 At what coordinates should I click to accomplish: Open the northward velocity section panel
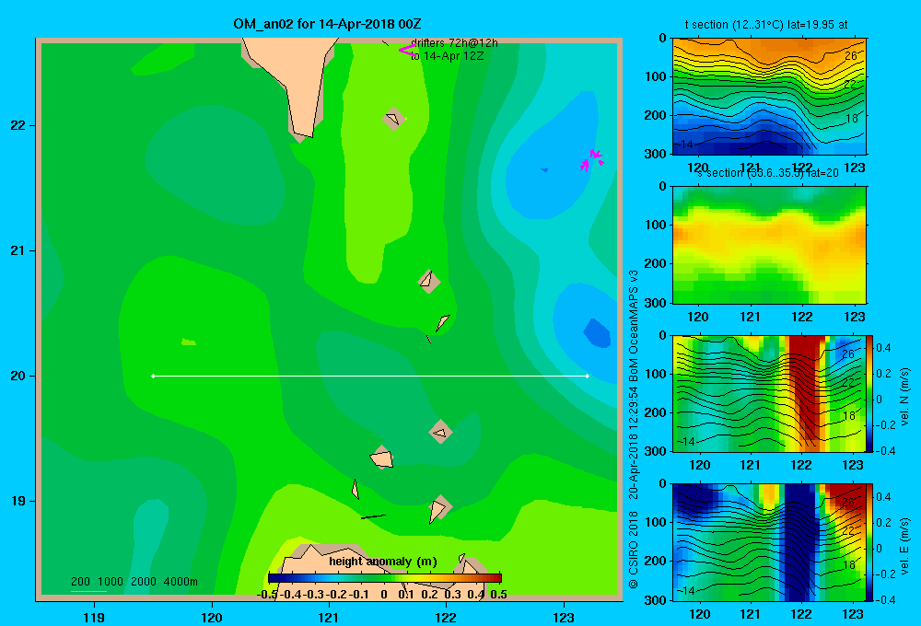(x=769, y=393)
